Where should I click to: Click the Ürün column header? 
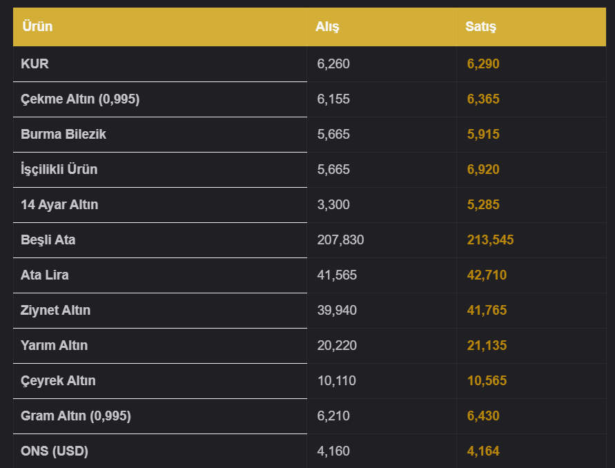pyautogui.click(x=37, y=26)
